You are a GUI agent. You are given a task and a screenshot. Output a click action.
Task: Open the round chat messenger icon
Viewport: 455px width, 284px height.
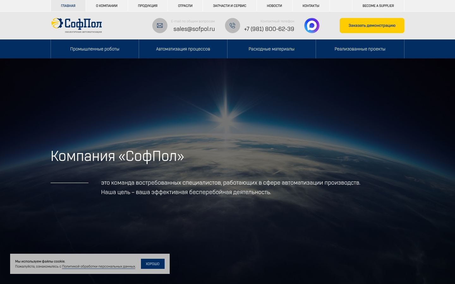[x=312, y=26]
